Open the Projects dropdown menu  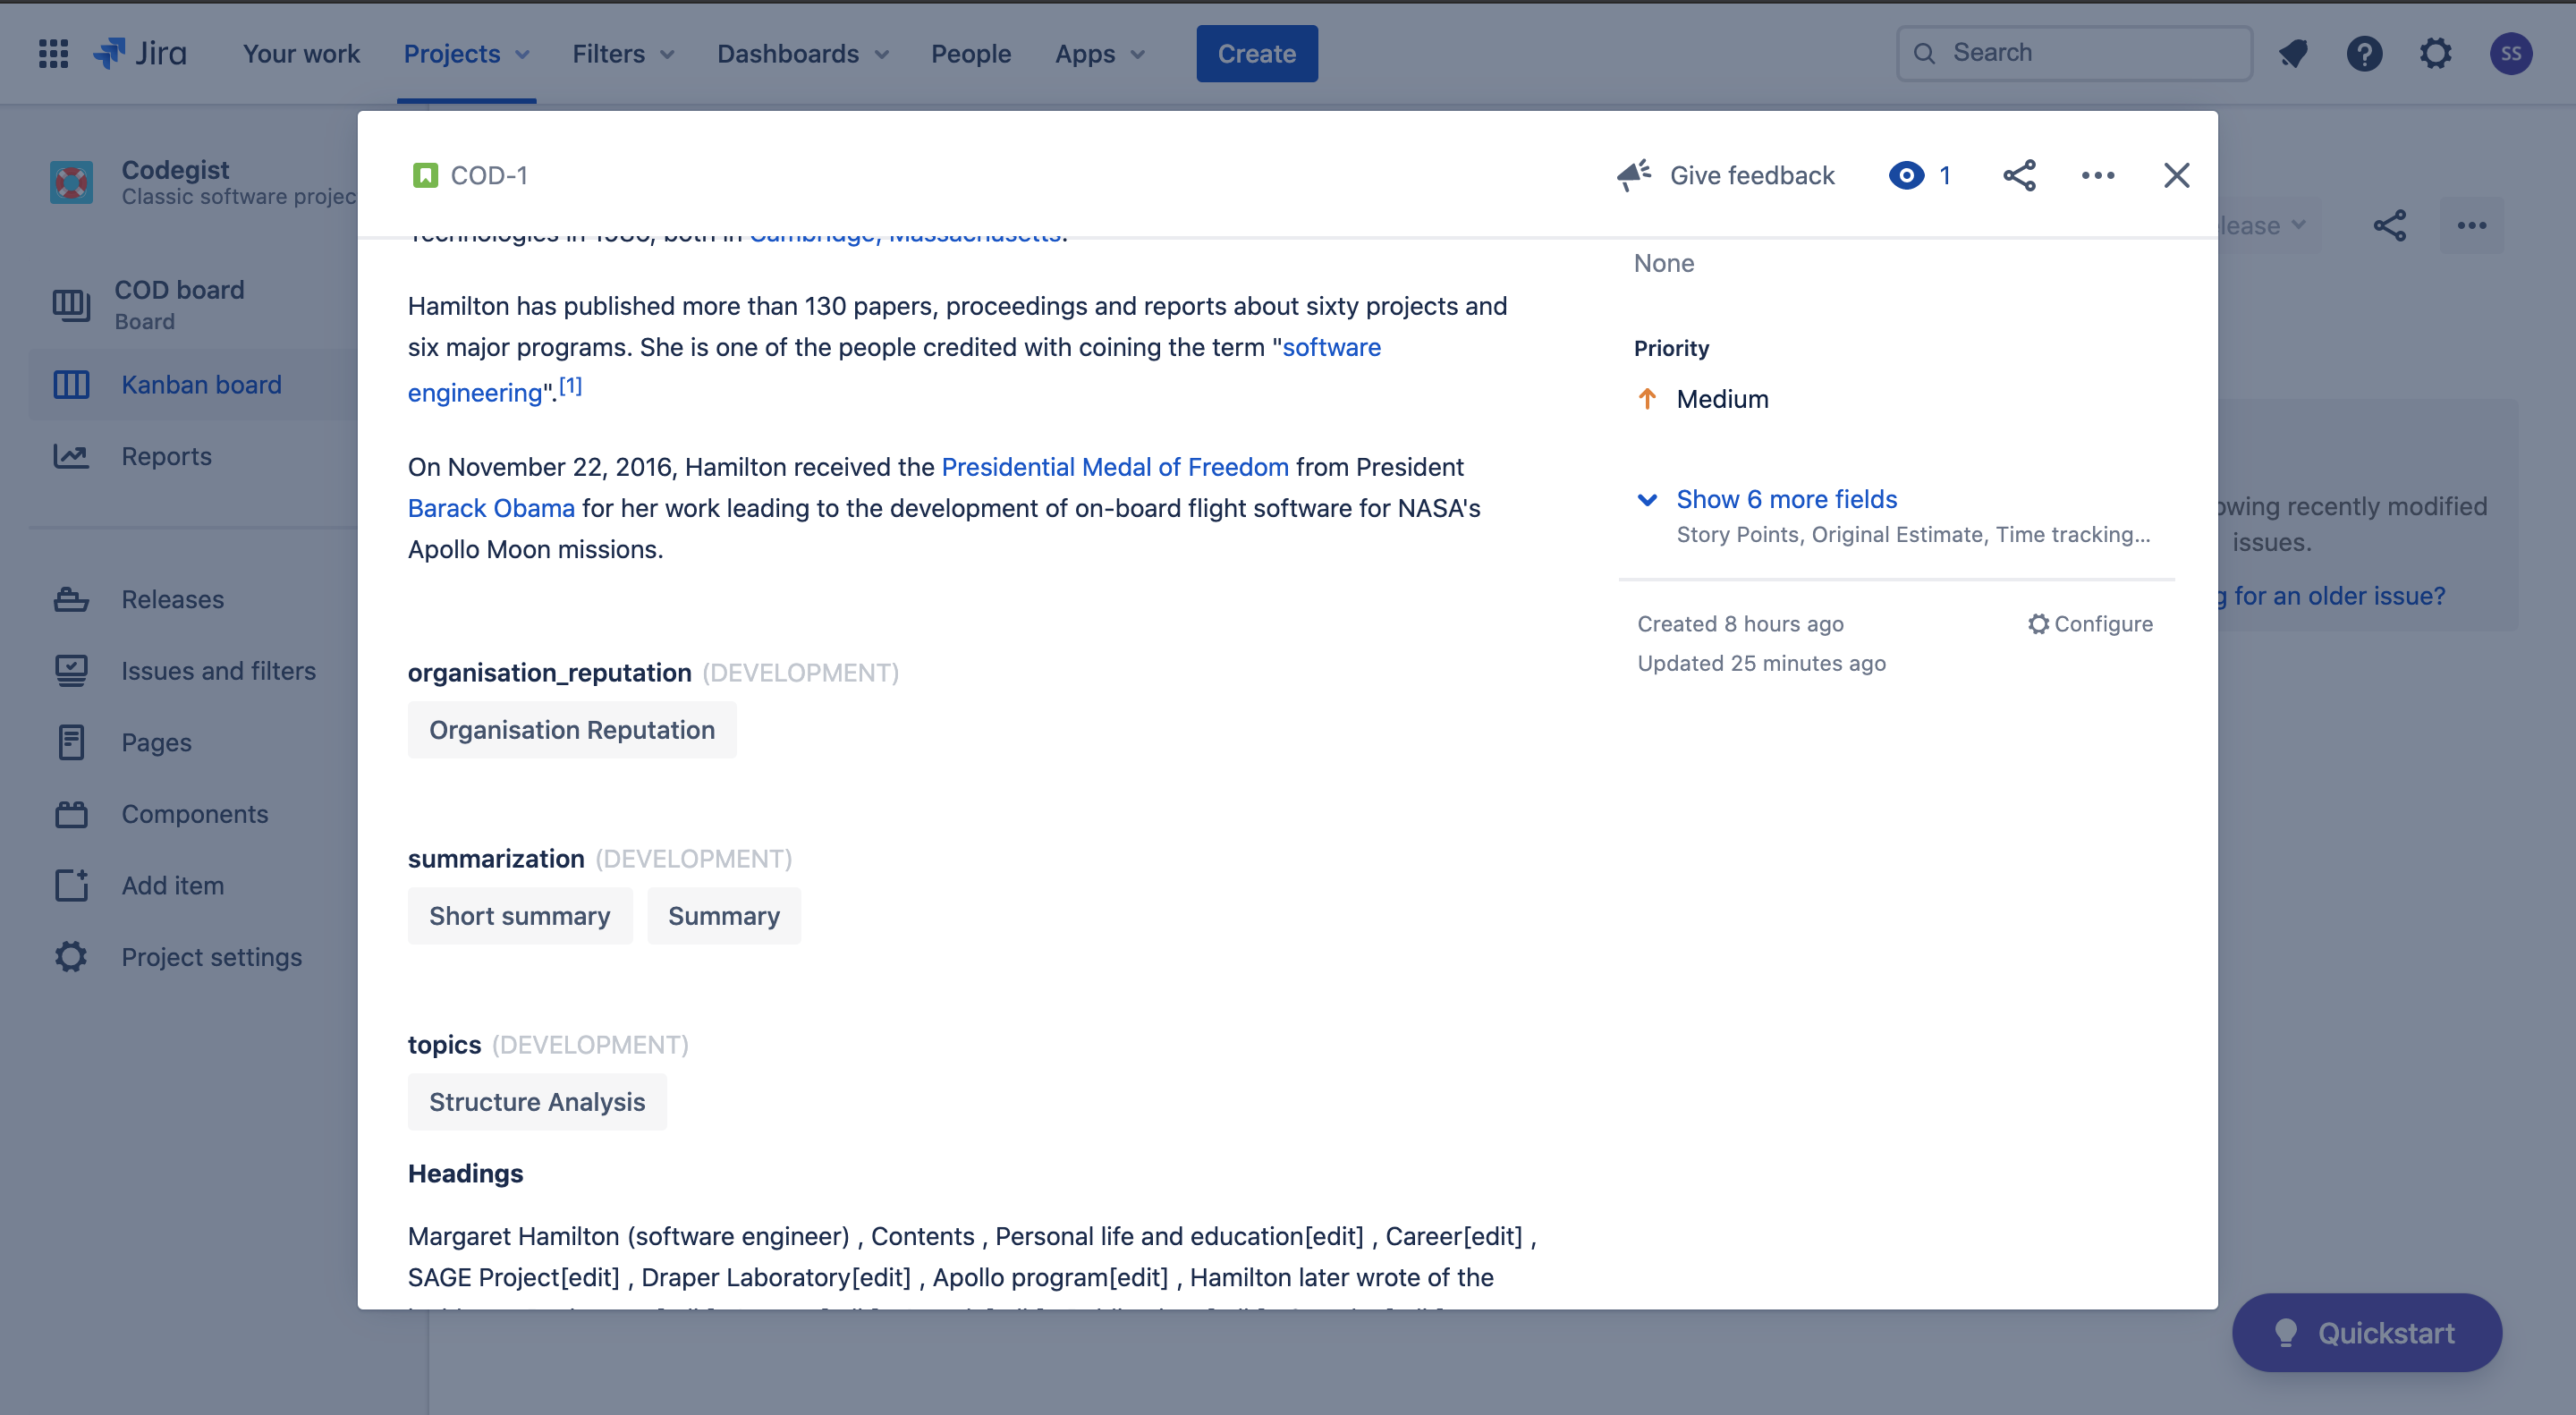point(466,53)
